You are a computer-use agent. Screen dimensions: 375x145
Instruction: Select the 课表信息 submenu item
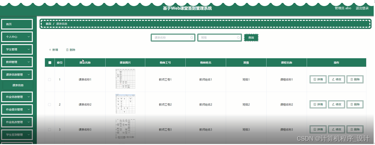[x=18, y=85]
